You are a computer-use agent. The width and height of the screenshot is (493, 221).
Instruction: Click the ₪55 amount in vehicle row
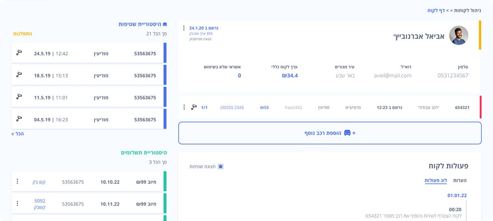click(x=265, y=107)
